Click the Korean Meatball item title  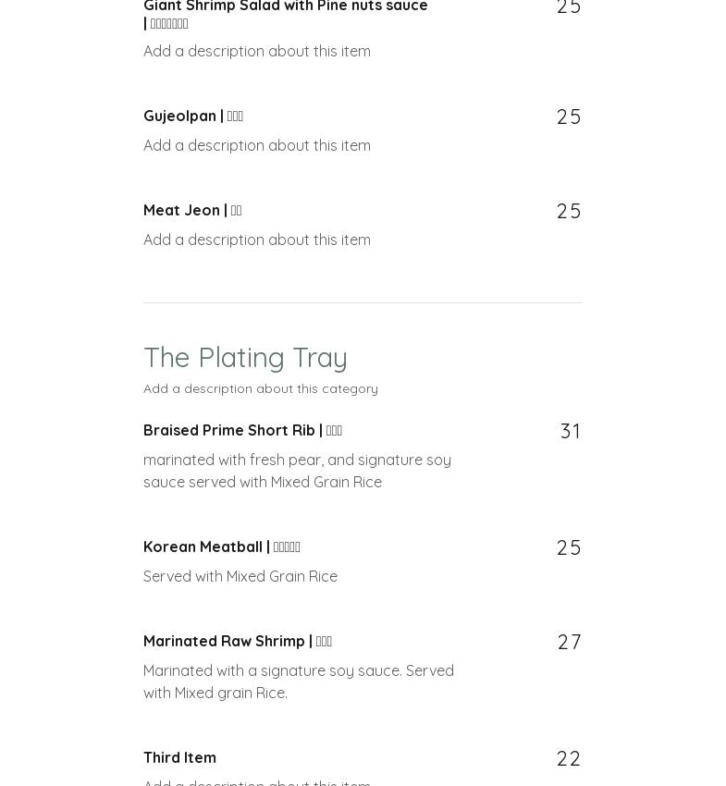pyautogui.click(x=221, y=547)
